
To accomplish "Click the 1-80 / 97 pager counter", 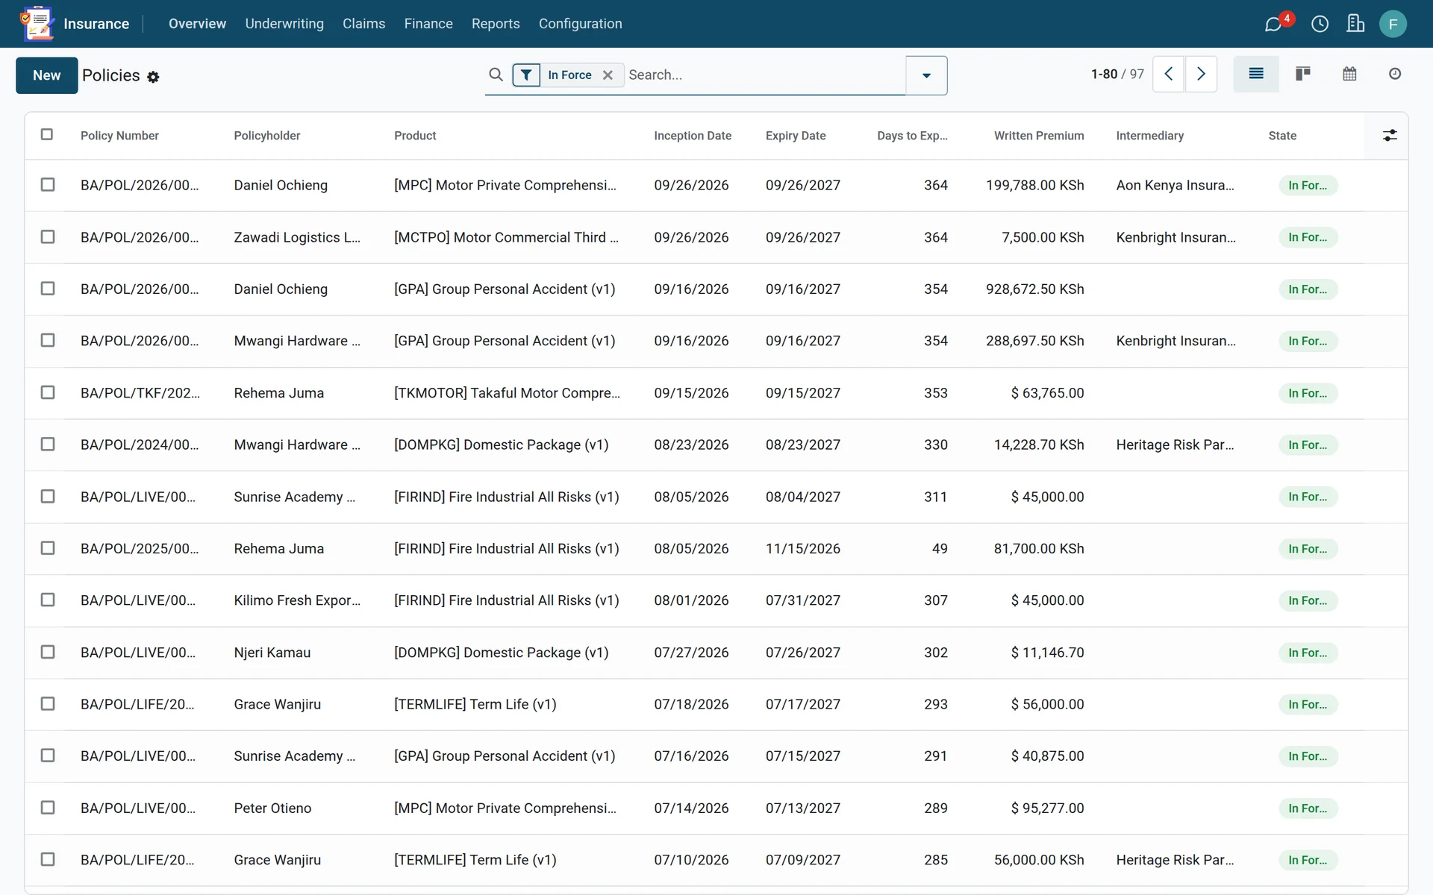I will tap(1117, 74).
